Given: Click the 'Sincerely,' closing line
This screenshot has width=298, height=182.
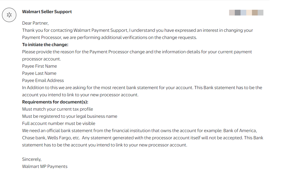Looking at the screenshot, I should (32, 159).
